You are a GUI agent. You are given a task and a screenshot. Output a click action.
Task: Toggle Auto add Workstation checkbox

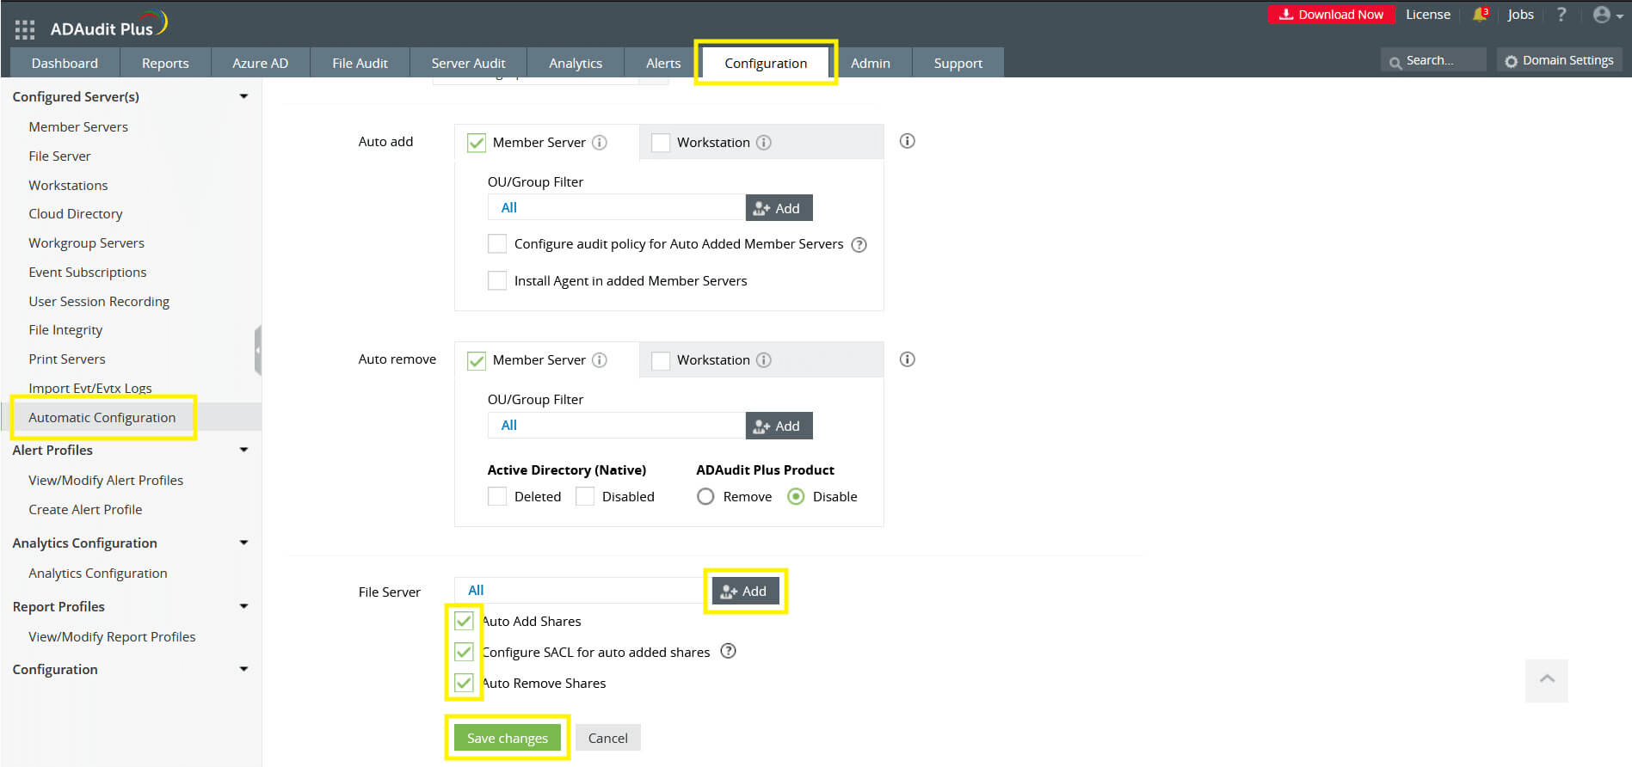coord(661,143)
